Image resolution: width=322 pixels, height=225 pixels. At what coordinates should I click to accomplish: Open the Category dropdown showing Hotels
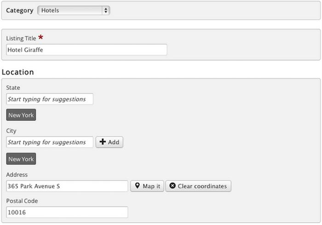click(x=73, y=10)
